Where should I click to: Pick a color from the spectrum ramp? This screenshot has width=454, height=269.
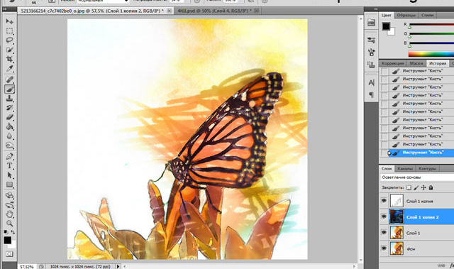pos(431,54)
